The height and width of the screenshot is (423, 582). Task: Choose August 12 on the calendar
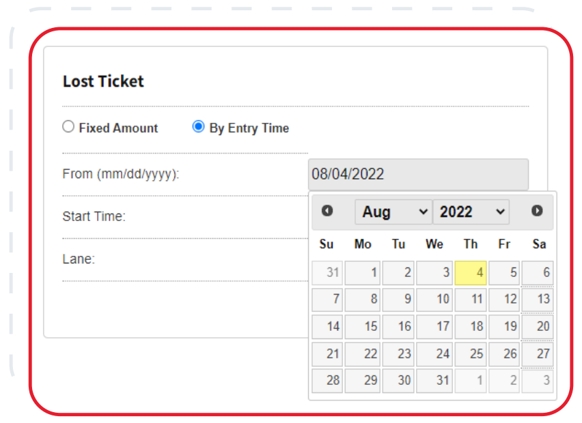tap(504, 299)
